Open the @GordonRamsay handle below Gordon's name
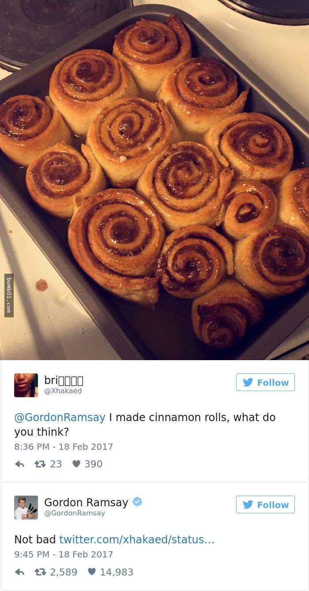This screenshot has width=309, height=591. [x=75, y=513]
